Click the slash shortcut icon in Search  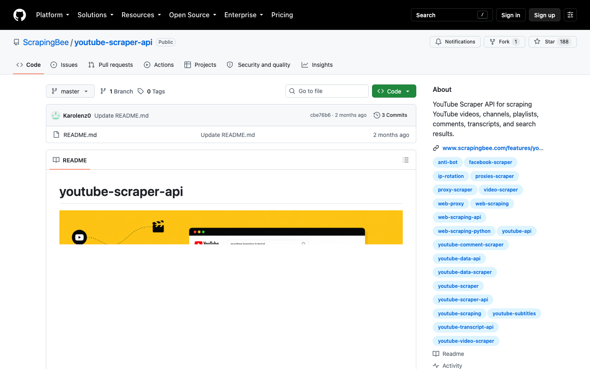[482, 15]
